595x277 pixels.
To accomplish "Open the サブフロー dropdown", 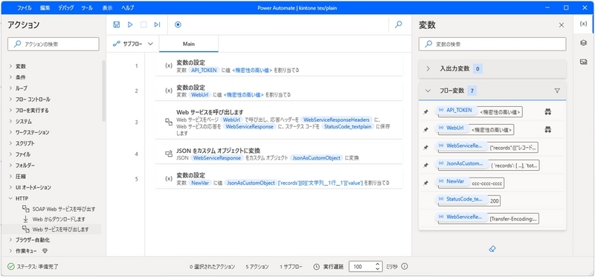I will (133, 44).
